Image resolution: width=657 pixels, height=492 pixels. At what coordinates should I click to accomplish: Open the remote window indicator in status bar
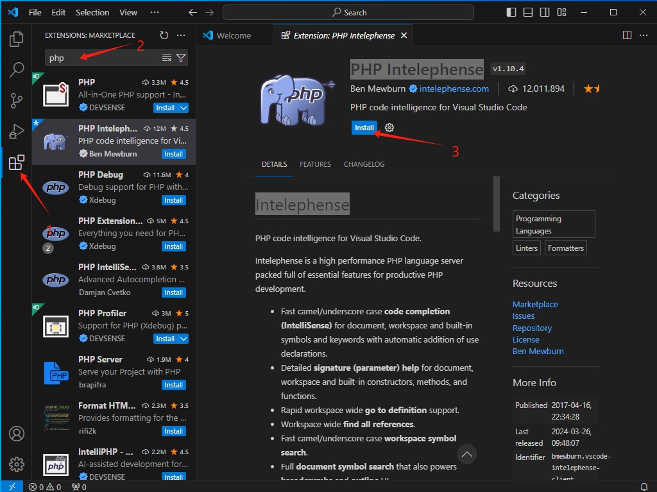click(x=12, y=487)
